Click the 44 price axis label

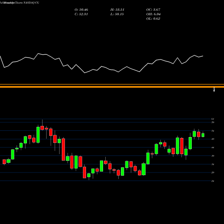coord(213,147)
